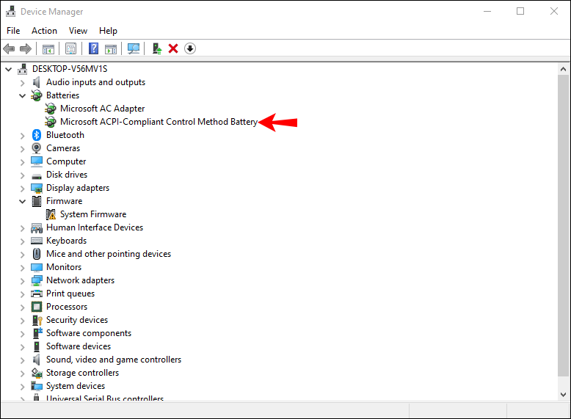Open the Properties toolbar icon
571x419 pixels.
pyautogui.click(x=70, y=48)
